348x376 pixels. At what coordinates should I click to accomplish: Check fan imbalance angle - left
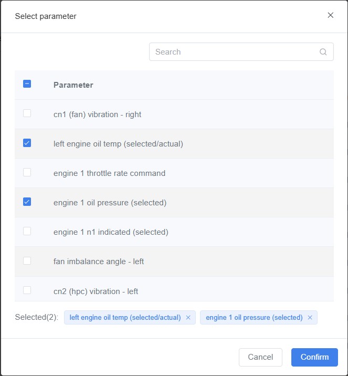click(27, 260)
